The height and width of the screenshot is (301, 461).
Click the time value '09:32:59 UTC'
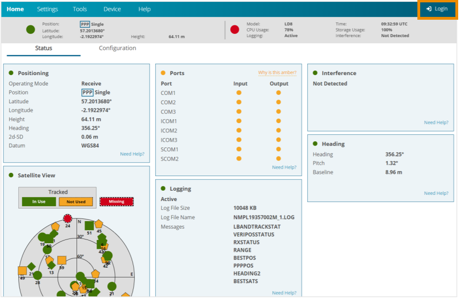coord(394,24)
